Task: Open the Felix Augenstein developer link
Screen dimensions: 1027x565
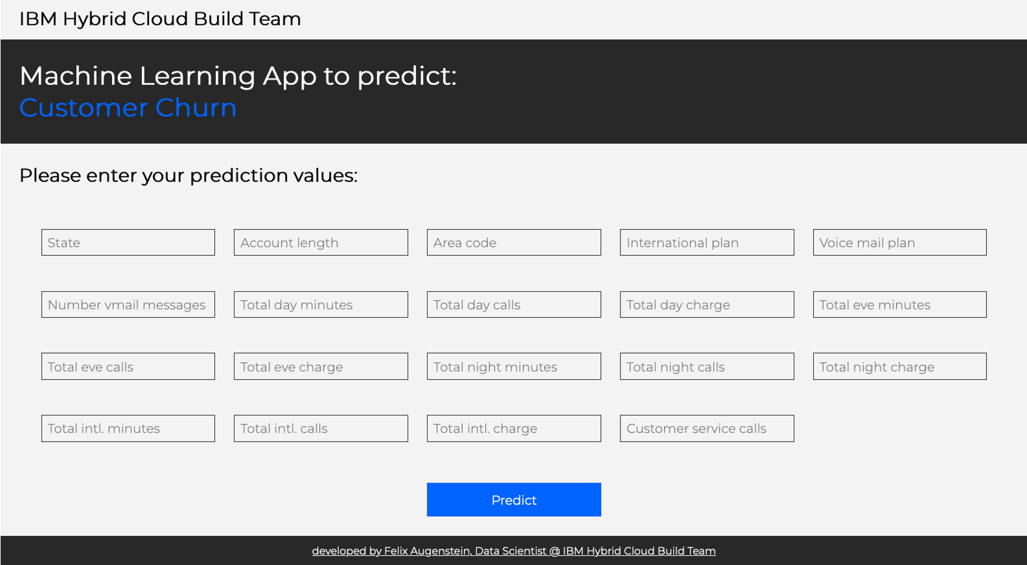Action: (x=514, y=551)
